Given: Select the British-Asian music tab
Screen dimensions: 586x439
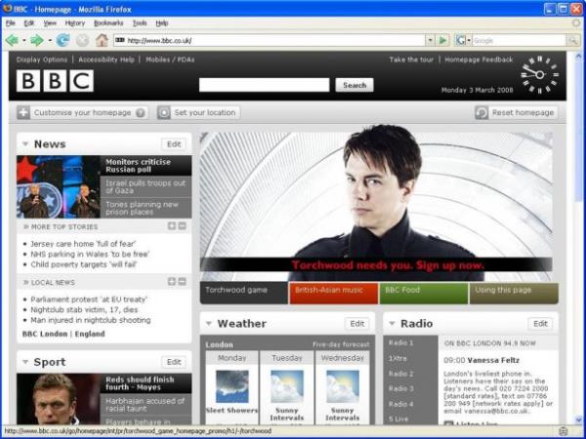Looking at the screenshot, I should 332,291.
